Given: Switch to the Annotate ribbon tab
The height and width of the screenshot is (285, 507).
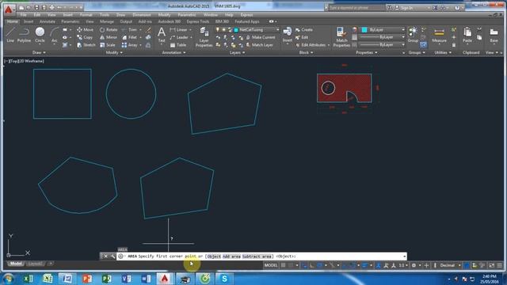Looking at the screenshot, I should [x=48, y=21].
